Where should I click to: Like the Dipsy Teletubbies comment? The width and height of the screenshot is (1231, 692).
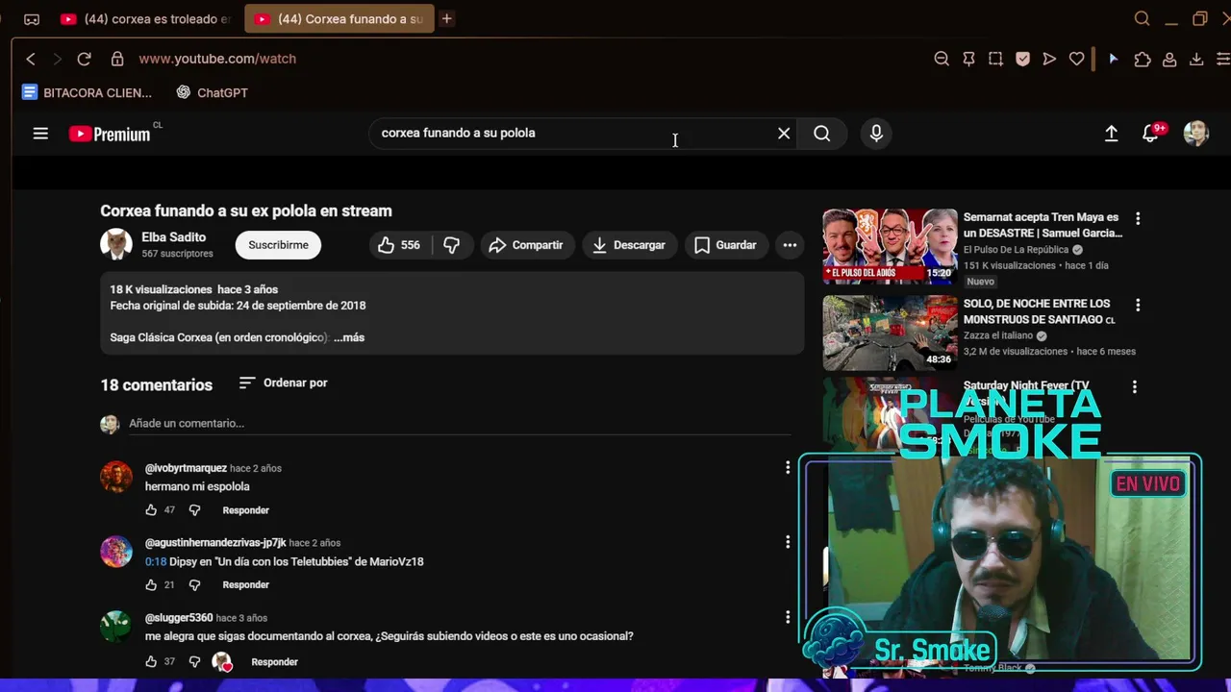point(151,585)
